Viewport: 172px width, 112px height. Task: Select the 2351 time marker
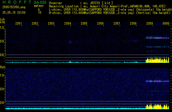pyautogui.click(x=18, y=23)
